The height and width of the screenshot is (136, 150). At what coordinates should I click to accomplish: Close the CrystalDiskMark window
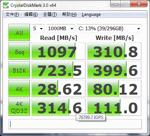click(x=139, y=4)
